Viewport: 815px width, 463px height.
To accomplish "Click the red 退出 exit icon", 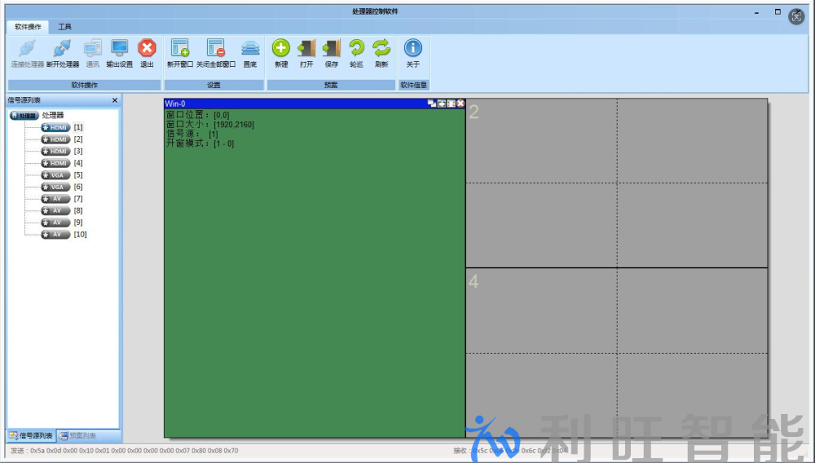I will click(x=147, y=49).
